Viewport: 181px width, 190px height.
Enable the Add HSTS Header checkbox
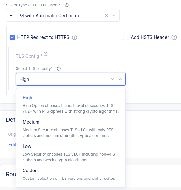tap(126, 37)
